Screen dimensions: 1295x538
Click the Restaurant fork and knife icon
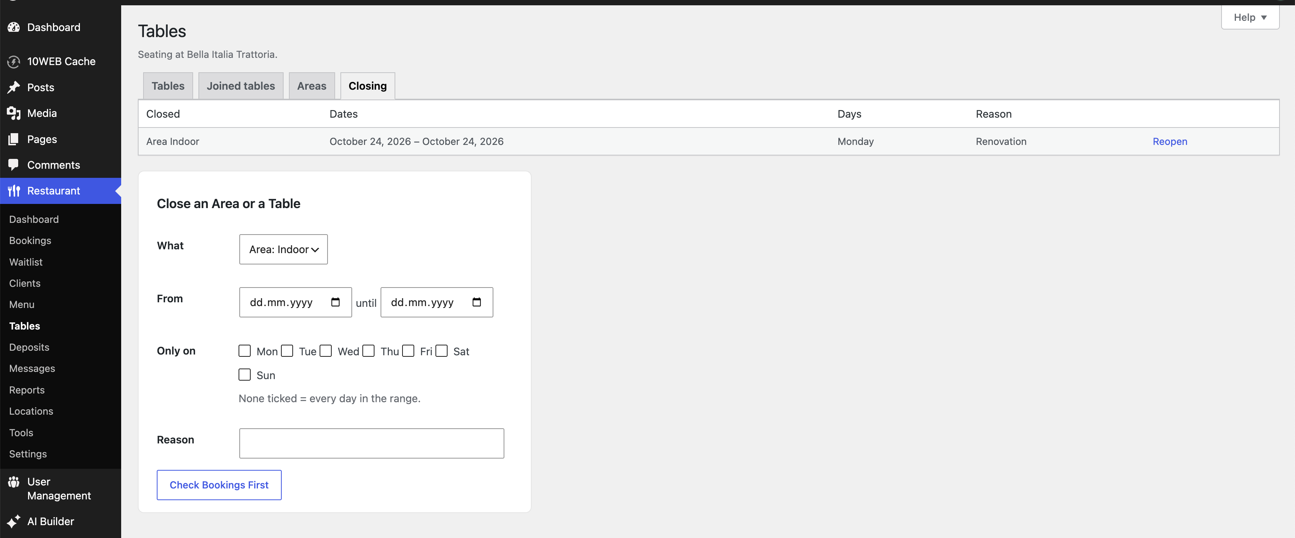pos(14,191)
